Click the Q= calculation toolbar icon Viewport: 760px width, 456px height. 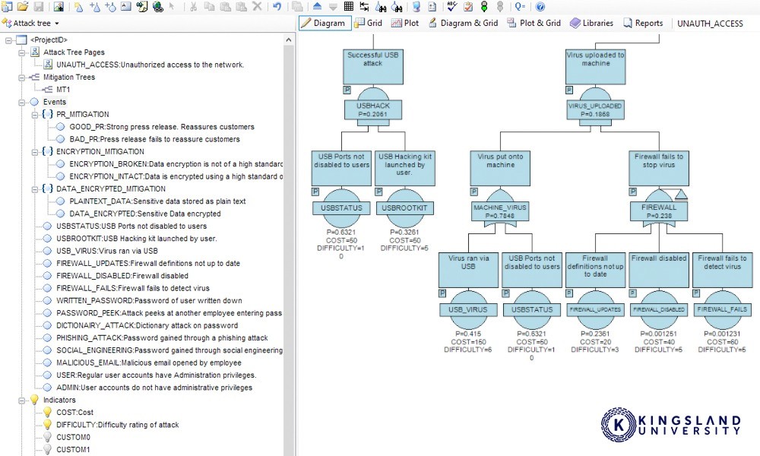(x=520, y=6)
